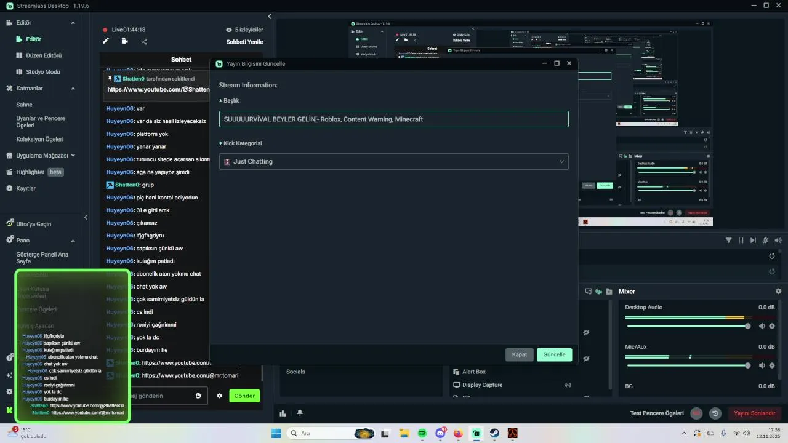Screen dimensions: 788x443
Task: Click the green audio-source icon beside Mixer
Action: (598, 291)
